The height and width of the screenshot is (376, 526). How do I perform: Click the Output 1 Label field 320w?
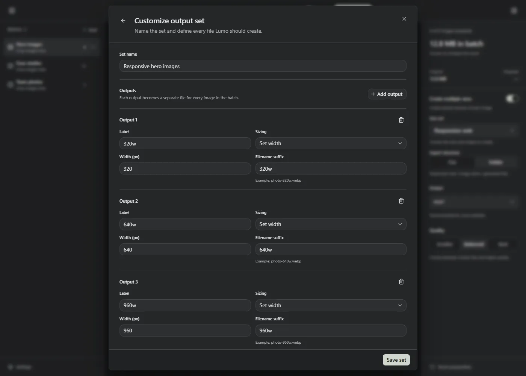click(x=185, y=143)
